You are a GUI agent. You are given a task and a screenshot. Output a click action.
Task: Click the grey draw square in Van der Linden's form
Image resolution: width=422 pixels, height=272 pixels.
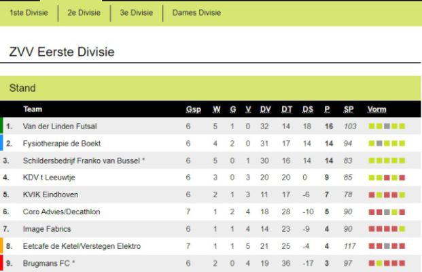[387, 126]
